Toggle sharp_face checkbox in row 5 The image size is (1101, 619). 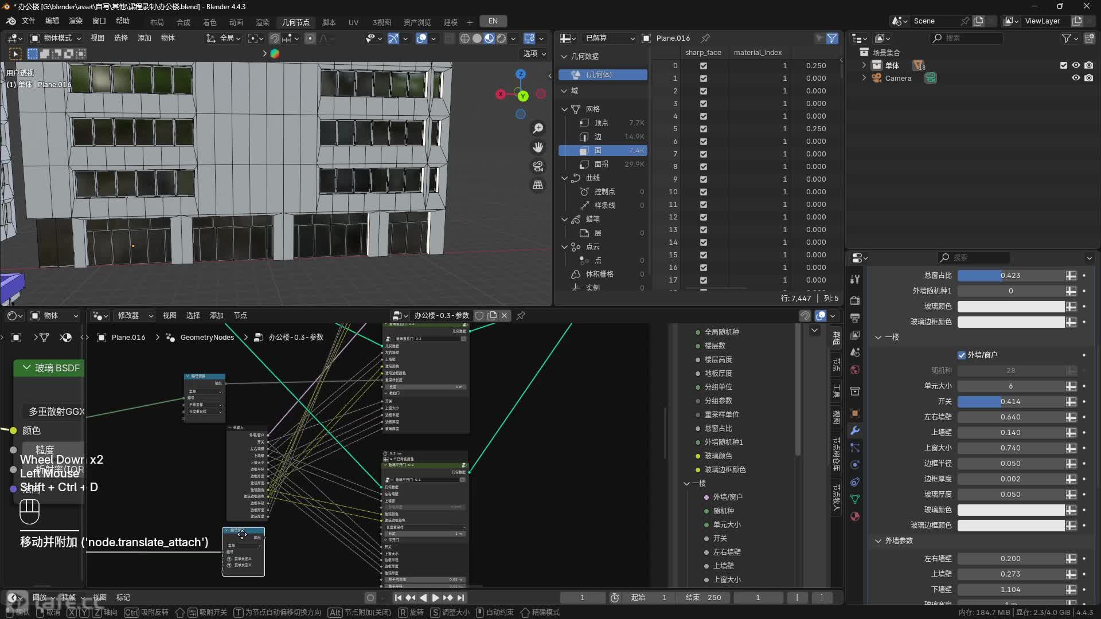703,129
